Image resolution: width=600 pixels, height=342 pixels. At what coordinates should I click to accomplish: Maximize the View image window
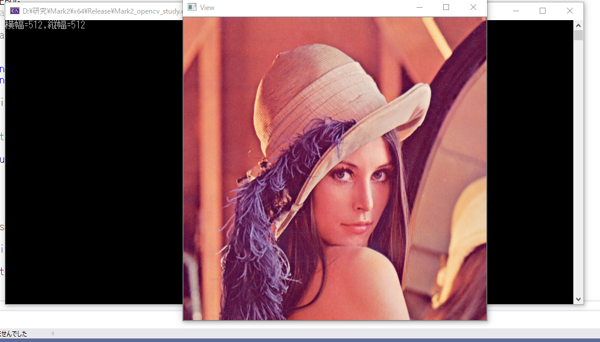(446, 7)
